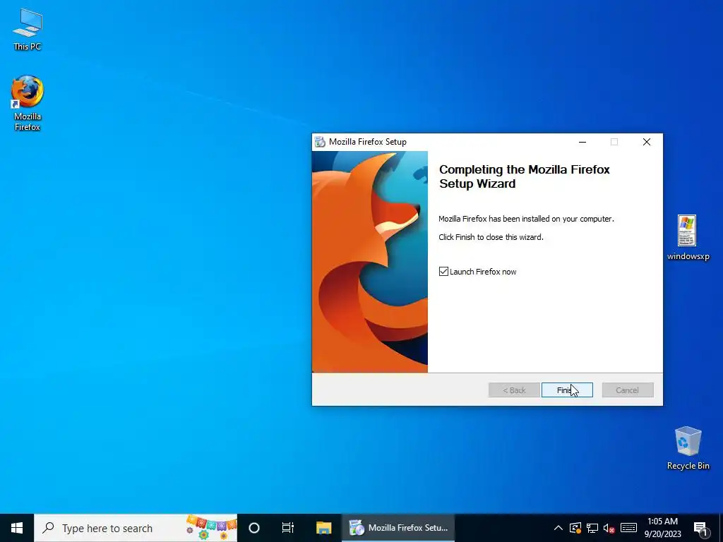Click the disabled maximize button of Setup
Viewport: 723px width, 542px height.
(614, 142)
